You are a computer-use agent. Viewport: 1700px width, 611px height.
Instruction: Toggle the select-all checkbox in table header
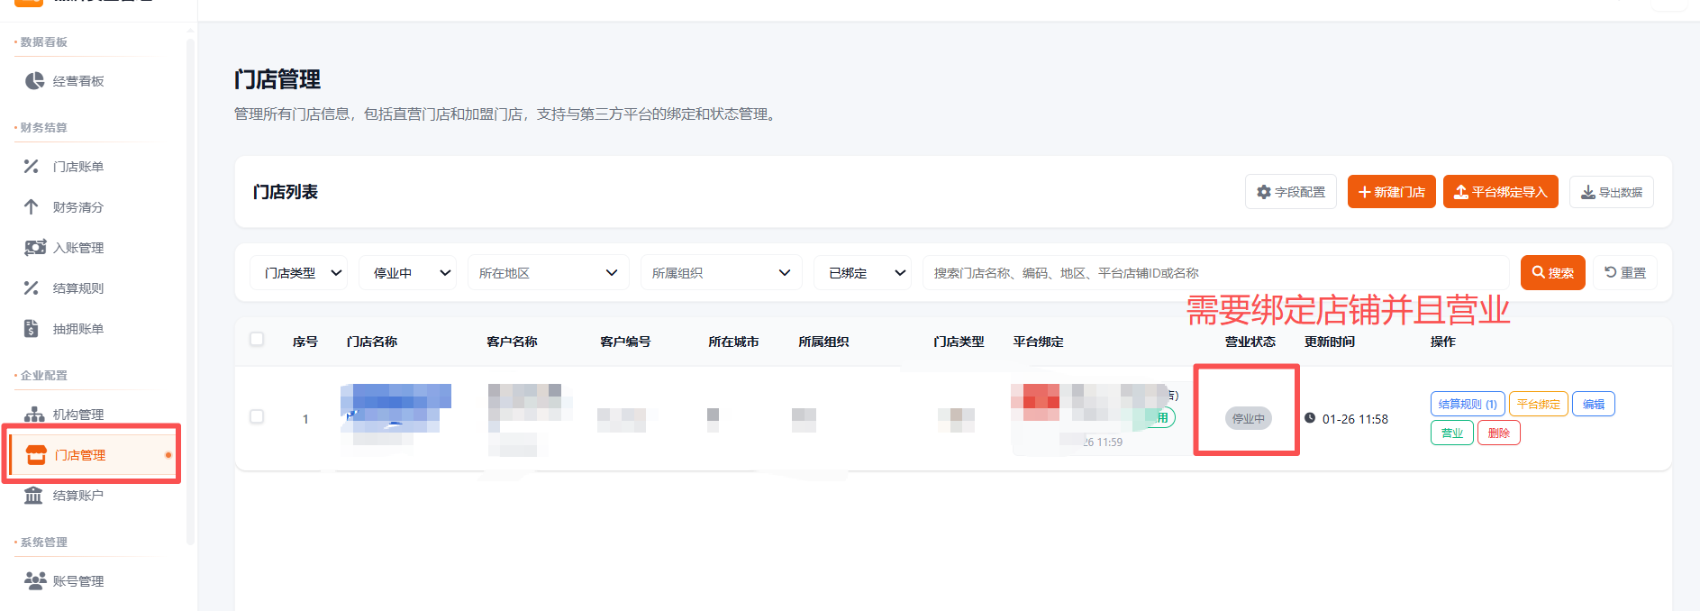coord(257,340)
